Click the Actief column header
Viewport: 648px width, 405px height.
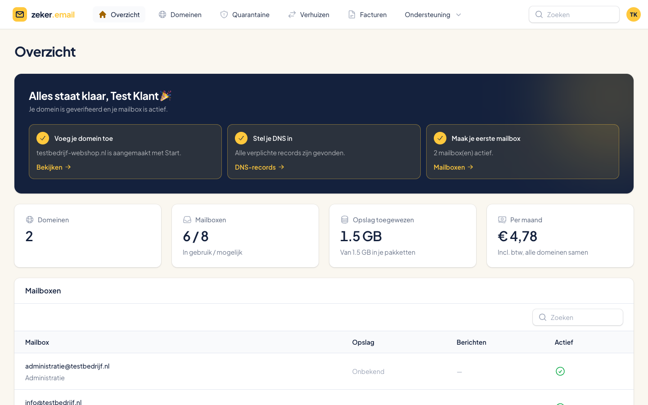click(564, 342)
